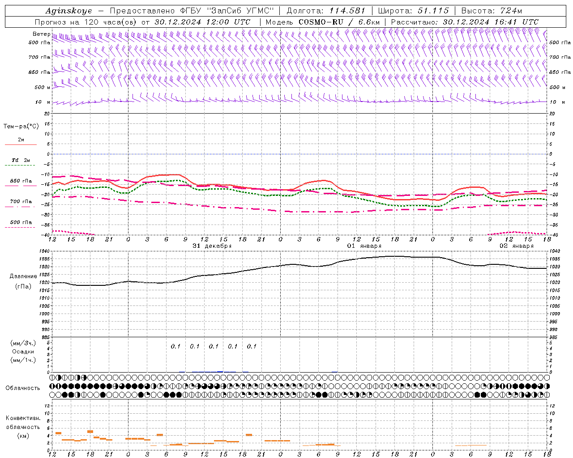Click the 'Тем-ра(°C)' temperature label

21,127
